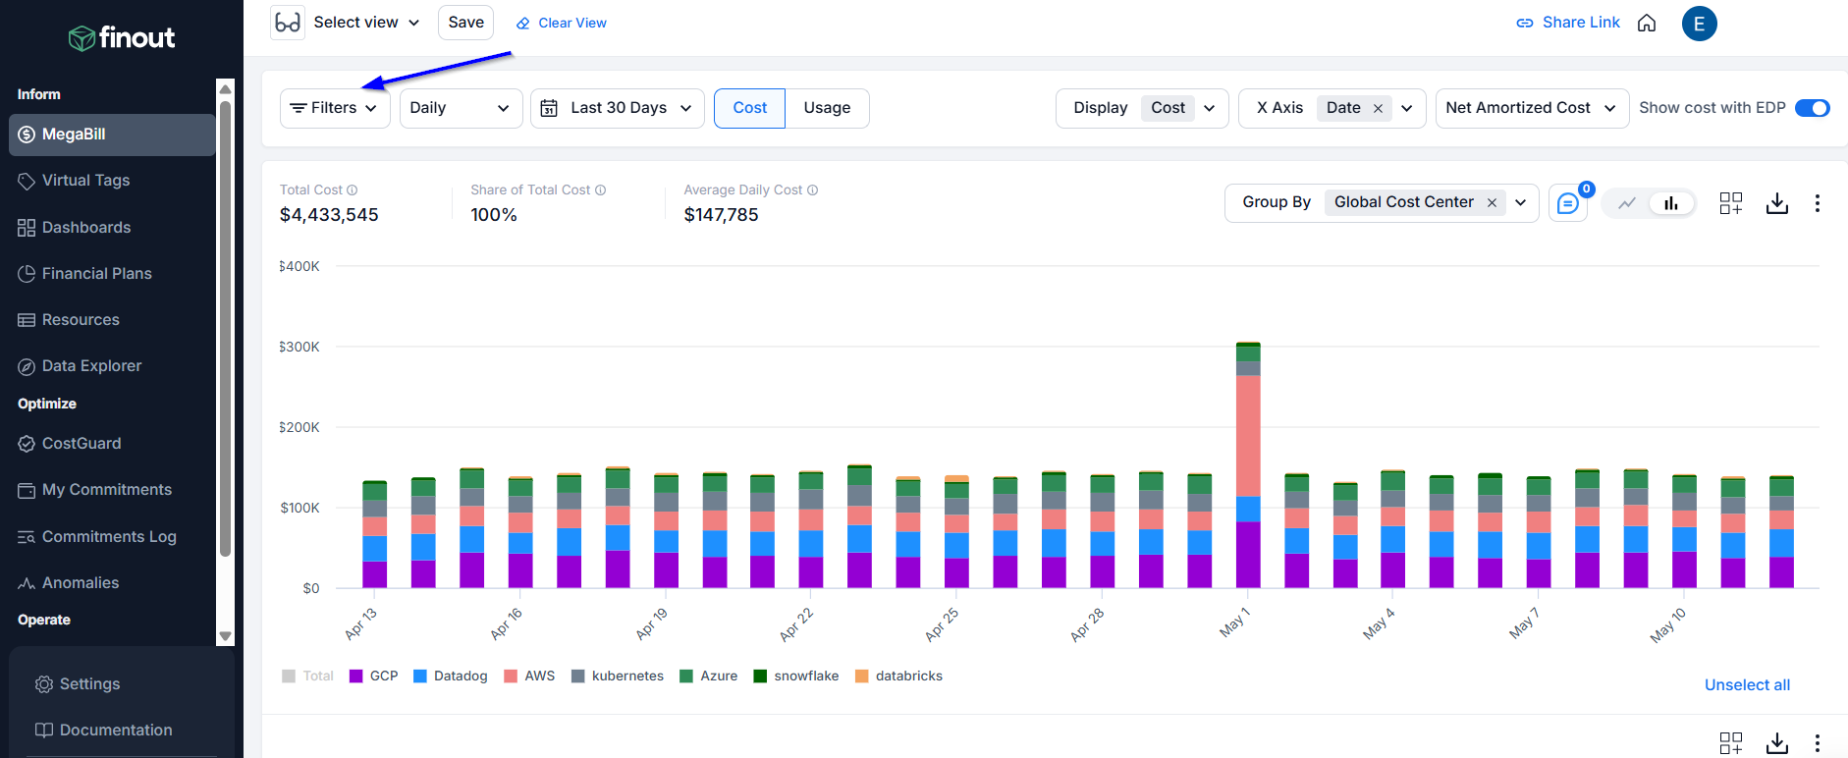Open the glasses view icon

pyautogui.click(x=288, y=23)
